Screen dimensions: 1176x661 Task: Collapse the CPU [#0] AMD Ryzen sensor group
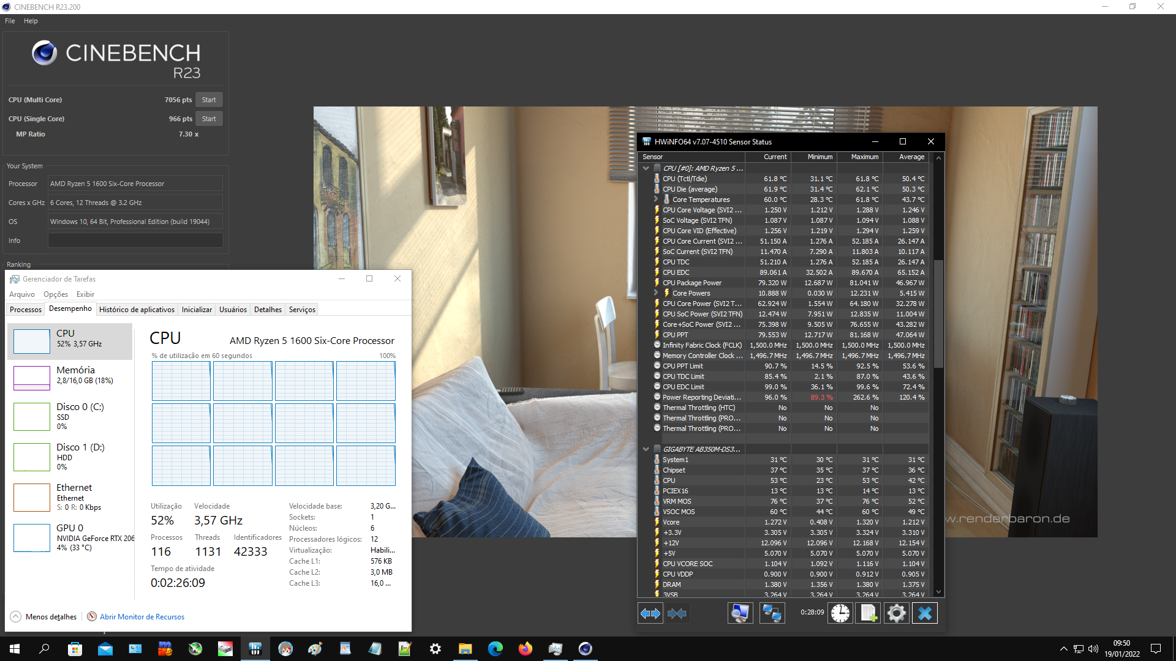click(x=646, y=168)
